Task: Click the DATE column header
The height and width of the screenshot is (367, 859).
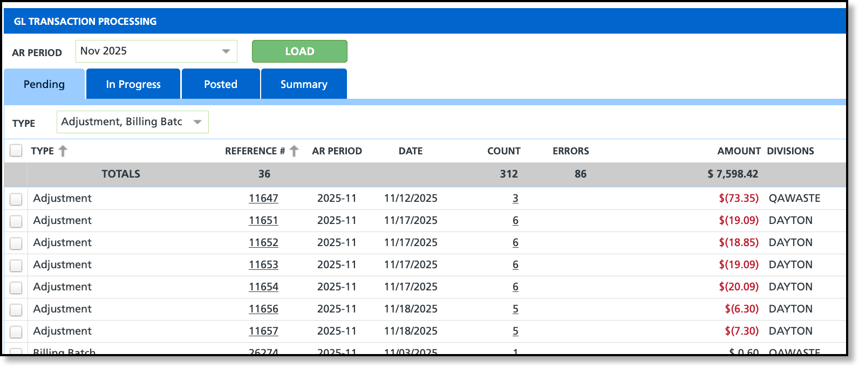Action: (411, 151)
